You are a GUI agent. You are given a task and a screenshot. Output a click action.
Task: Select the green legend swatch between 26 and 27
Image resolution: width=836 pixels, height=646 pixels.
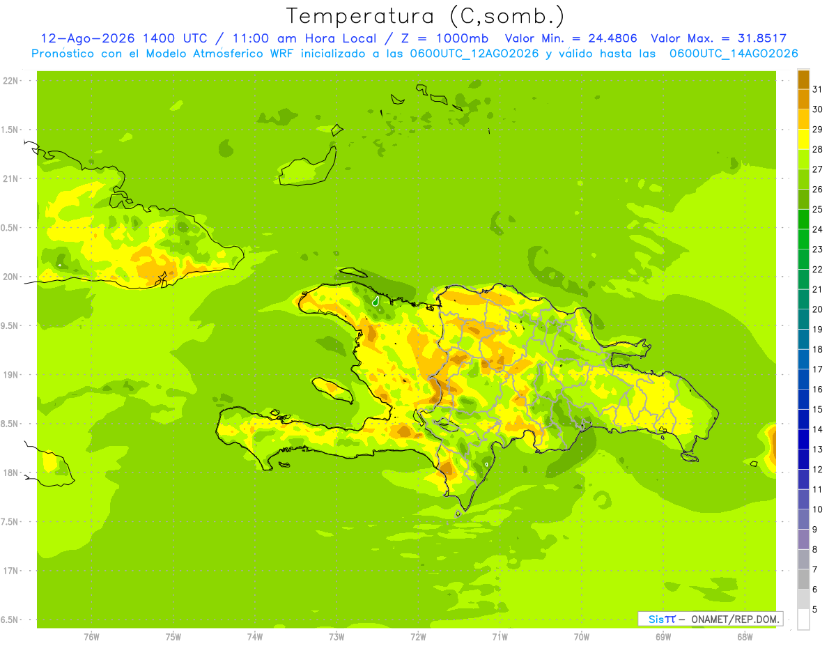point(803,179)
